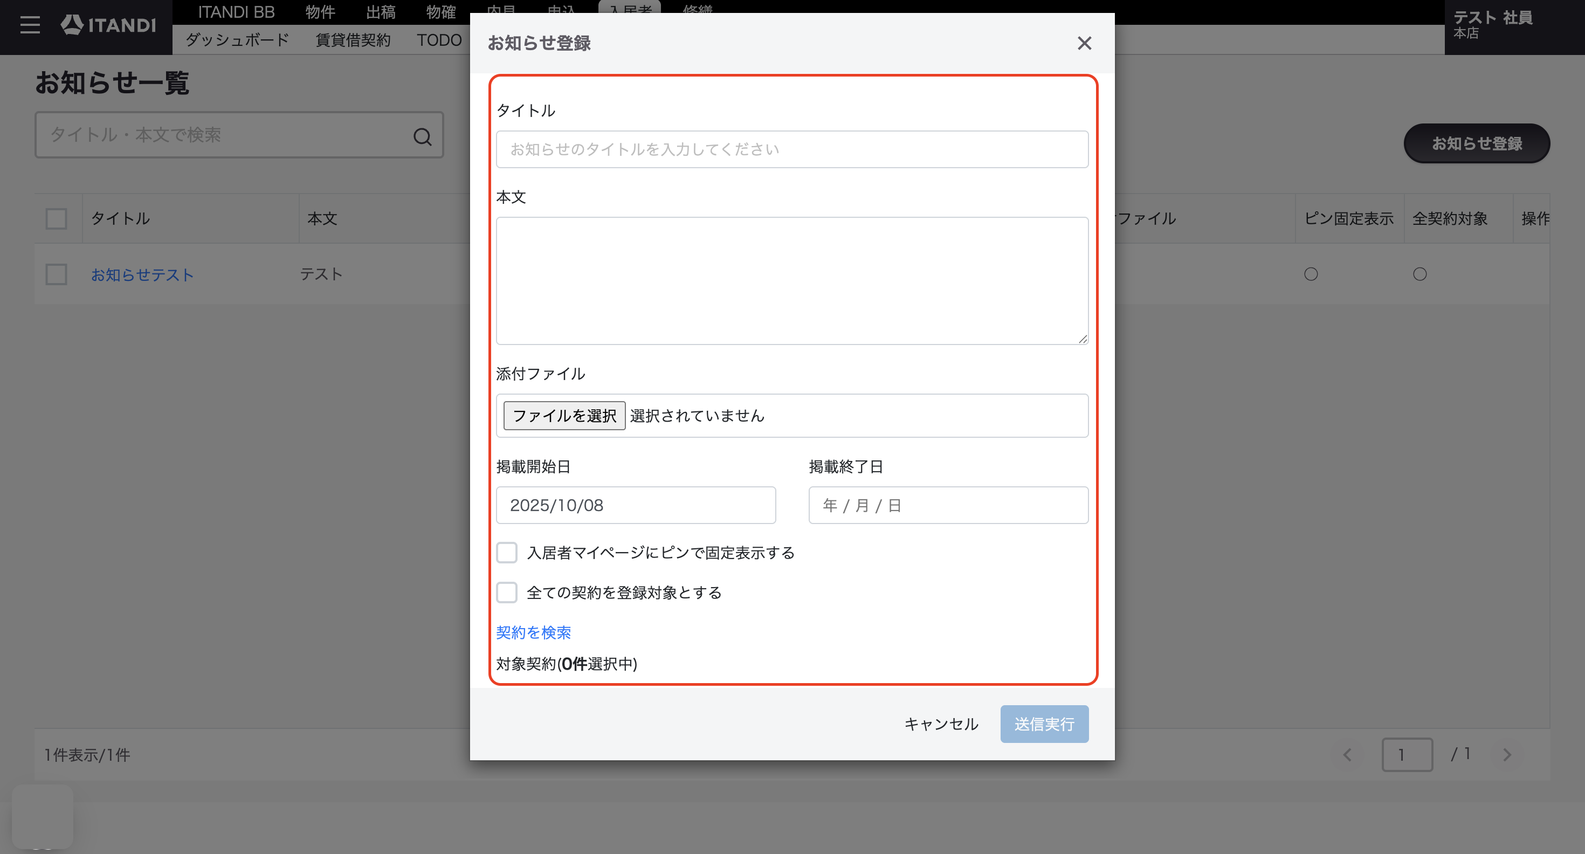This screenshot has height=854, width=1585.
Task: Toggle the select-all checkbox in table header
Action: [x=57, y=218]
